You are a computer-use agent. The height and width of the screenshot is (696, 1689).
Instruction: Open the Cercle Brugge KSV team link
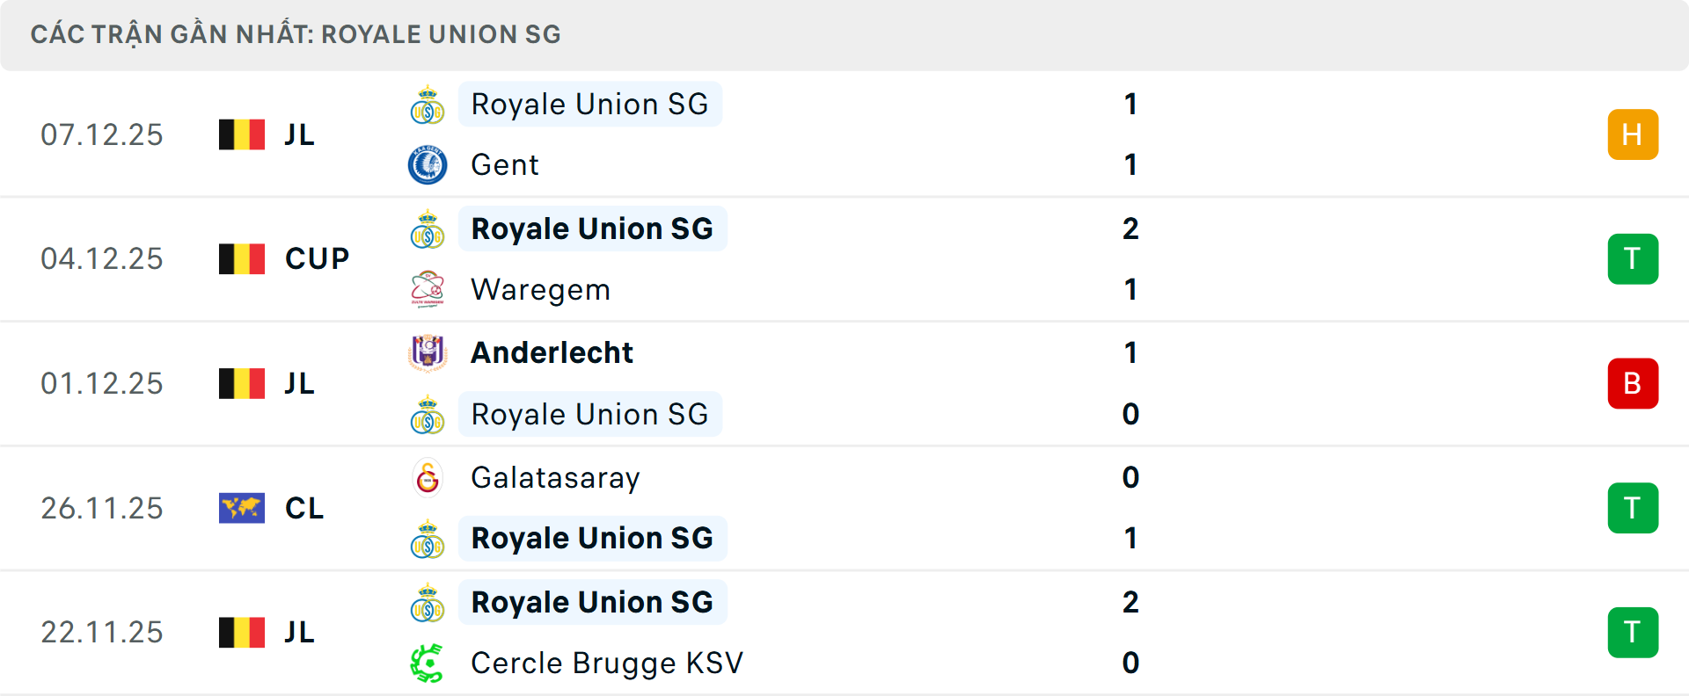pyautogui.click(x=607, y=663)
